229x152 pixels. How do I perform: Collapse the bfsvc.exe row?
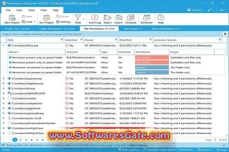[x=3, y=46]
